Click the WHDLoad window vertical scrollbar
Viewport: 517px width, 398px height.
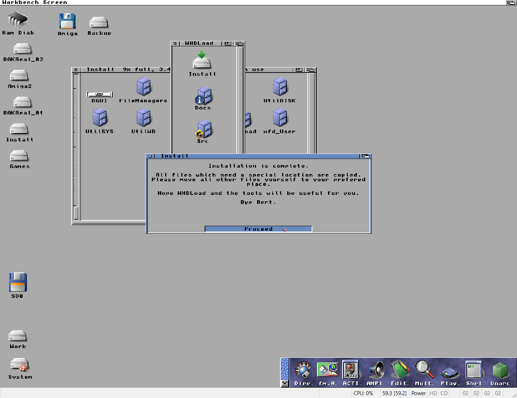click(x=241, y=100)
